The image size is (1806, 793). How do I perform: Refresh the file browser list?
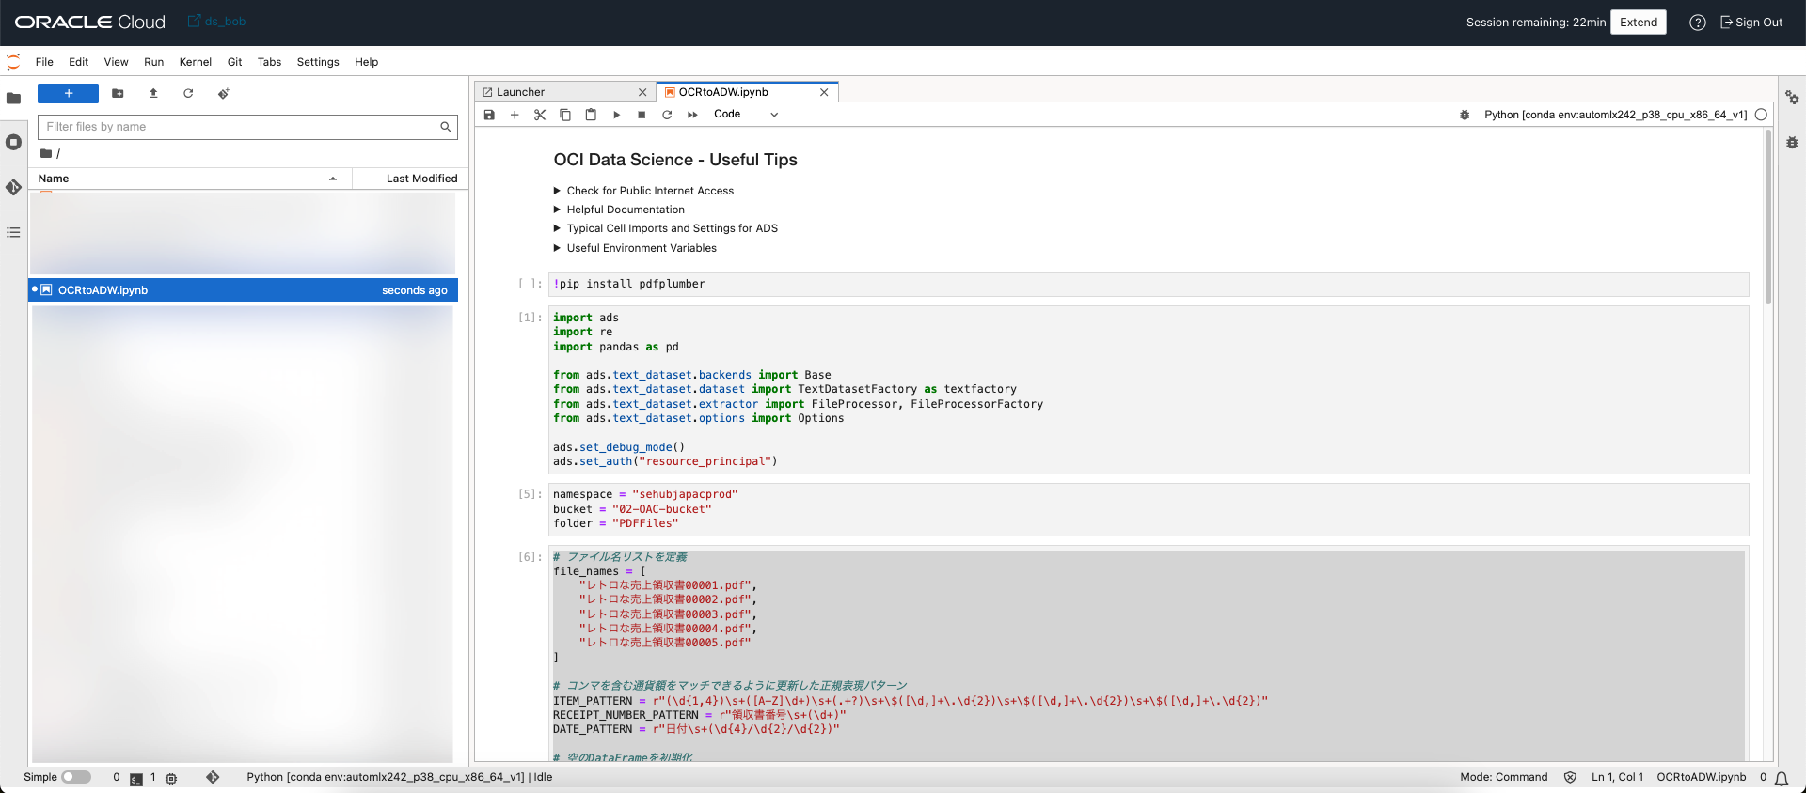[x=188, y=93]
